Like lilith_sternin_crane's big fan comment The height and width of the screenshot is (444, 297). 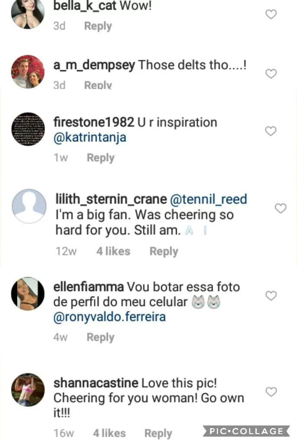tap(281, 209)
